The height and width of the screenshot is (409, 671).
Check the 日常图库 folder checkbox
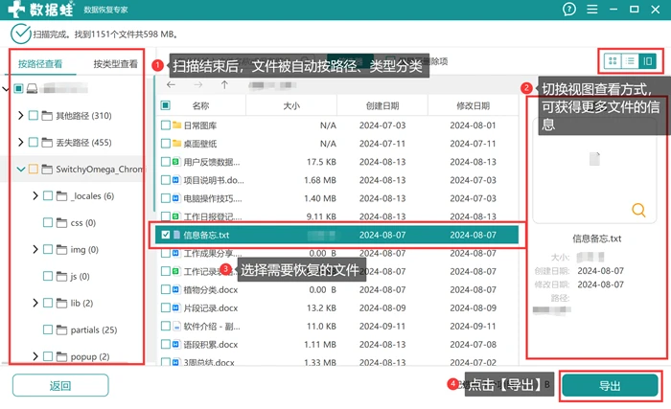point(166,125)
